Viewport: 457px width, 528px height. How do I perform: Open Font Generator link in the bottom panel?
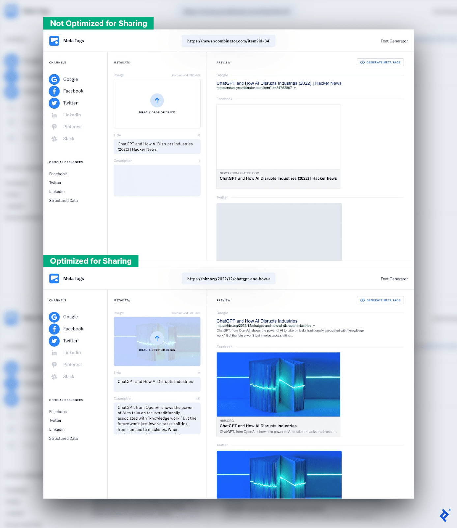[x=394, y=279]
